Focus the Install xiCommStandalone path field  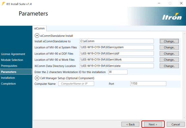[x=117, y=41]
